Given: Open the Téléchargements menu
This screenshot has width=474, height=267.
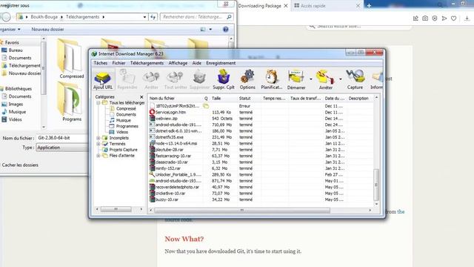Looking at the screenshot, I should pyautogui.click(x=147, y=63).
